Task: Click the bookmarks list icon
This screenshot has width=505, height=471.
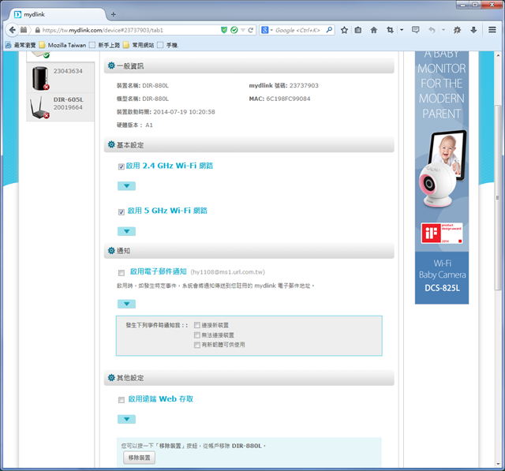Action: 357,30
